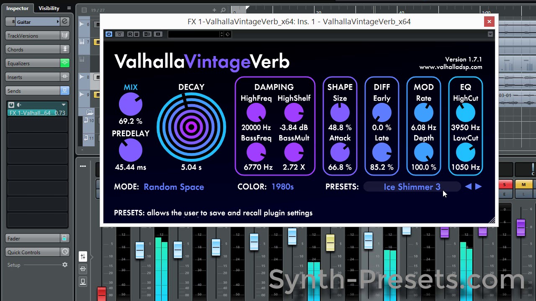Expand the Chords section
The image size is (536, 301).
click(x=33, y=49)
